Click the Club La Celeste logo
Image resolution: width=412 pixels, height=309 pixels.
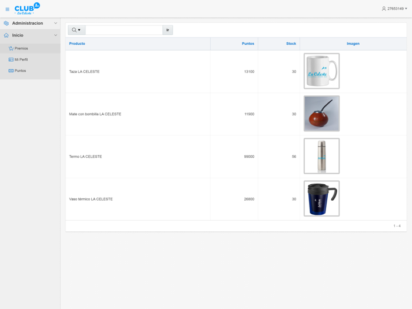[x=27, y=9]
